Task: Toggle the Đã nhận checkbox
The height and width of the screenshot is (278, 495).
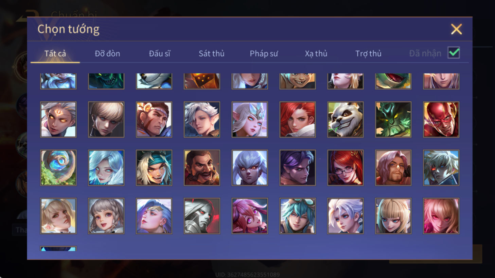Action: tap(454, 53)
